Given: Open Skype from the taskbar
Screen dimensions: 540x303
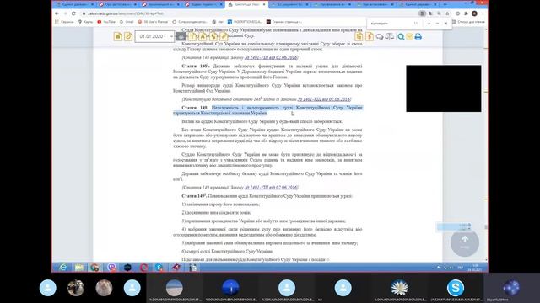Looking at the screenshot, I should click(x=159, y=268).
